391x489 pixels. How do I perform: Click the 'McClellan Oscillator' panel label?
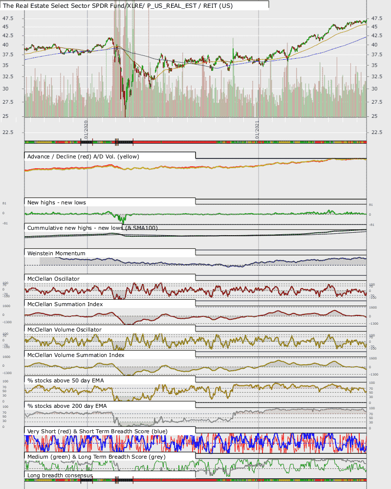53,279
